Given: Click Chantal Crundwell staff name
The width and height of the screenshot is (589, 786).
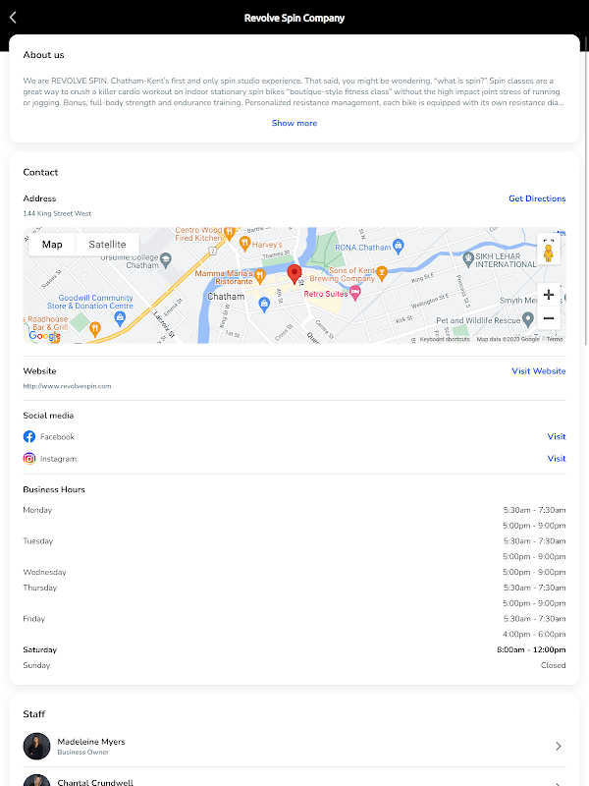Looking at the screenshot, I should [x=95, y=782].
